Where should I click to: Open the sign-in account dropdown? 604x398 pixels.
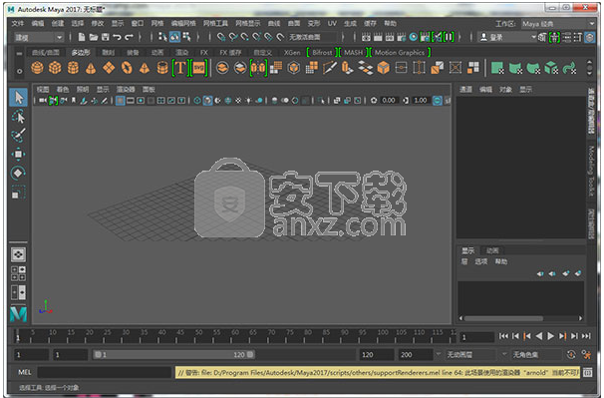point(507,38)
